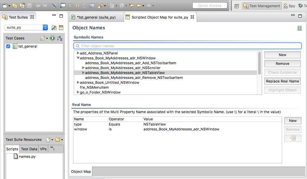Click the Filter object names search field

click(187, 46)
